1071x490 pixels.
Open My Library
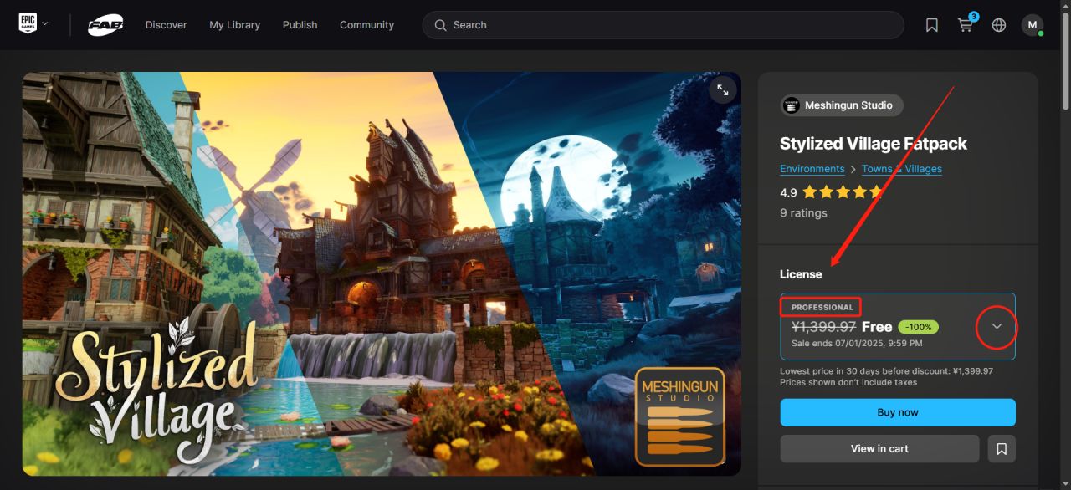point(234,25)
